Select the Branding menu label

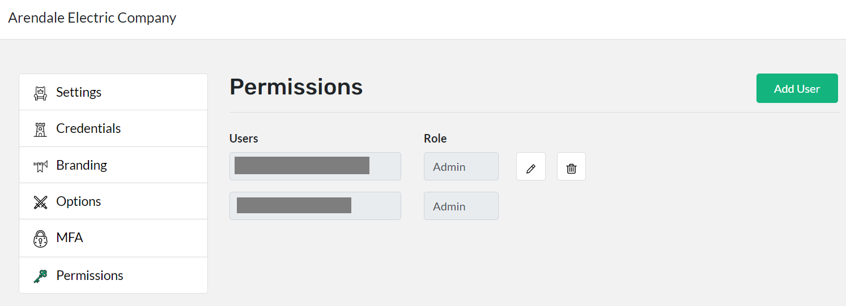tap(82, 165)
